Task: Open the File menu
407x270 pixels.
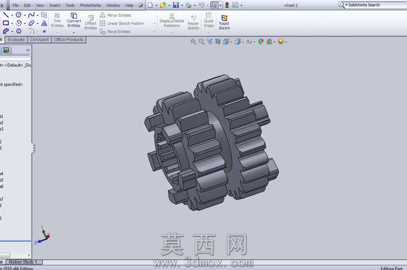Action: [15, 5]
